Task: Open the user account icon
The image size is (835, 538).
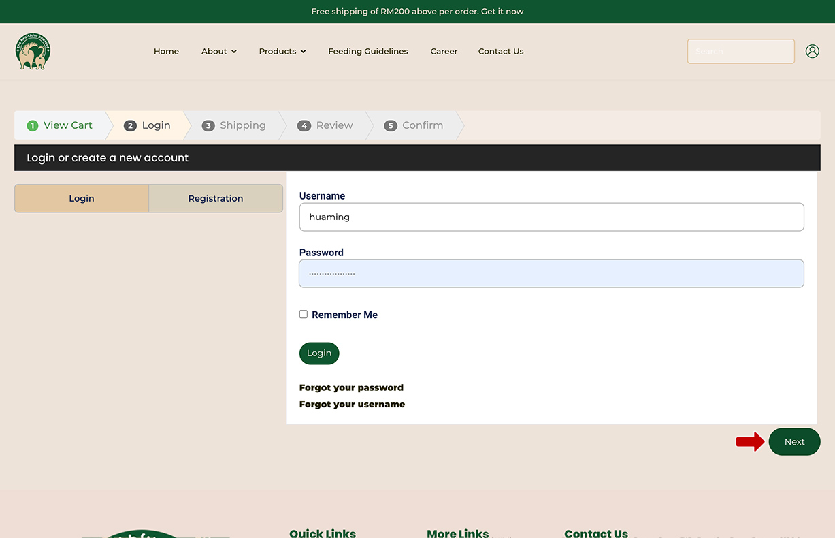Action: pos(812,51)
